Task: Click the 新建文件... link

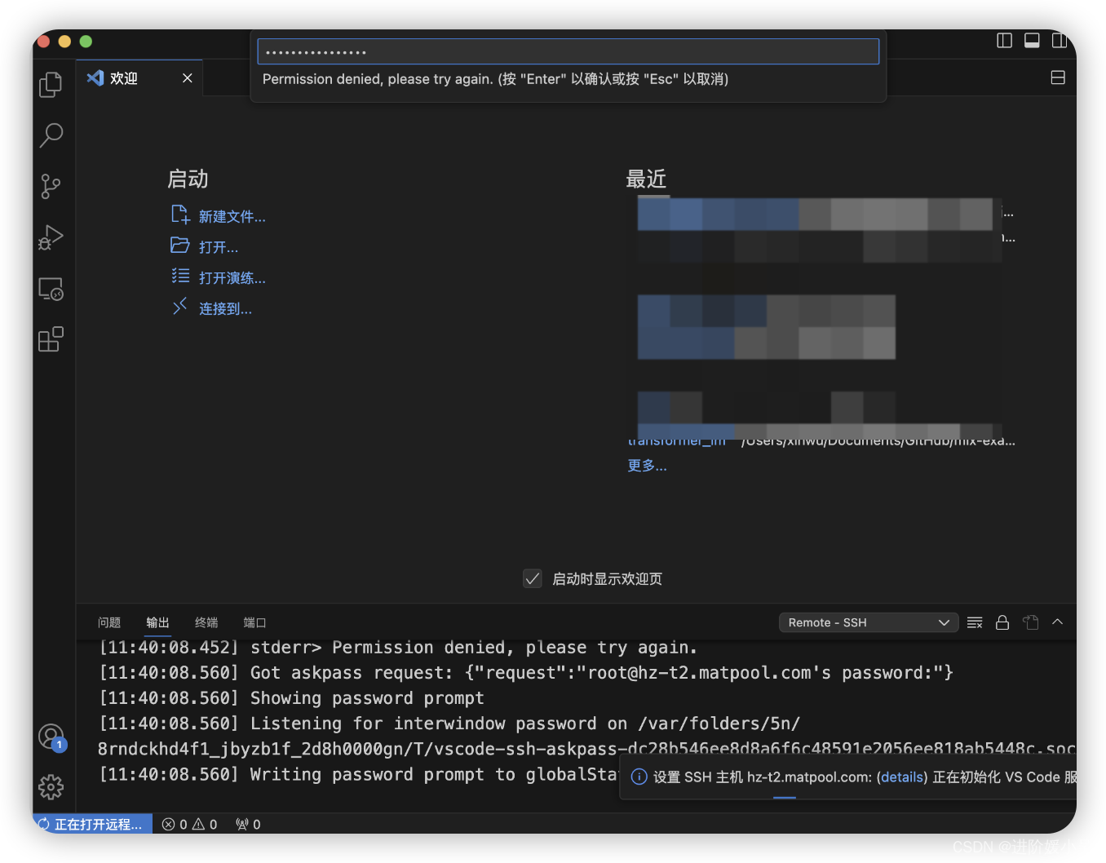Action: (x=232, y=216)
